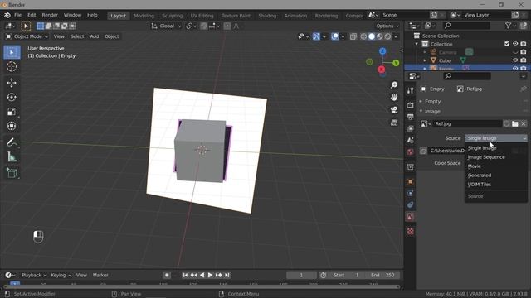Toggle the Collection exclude checkbox
Screen dimensions: 531x298
pyautogui.click(x=507, y=44)
